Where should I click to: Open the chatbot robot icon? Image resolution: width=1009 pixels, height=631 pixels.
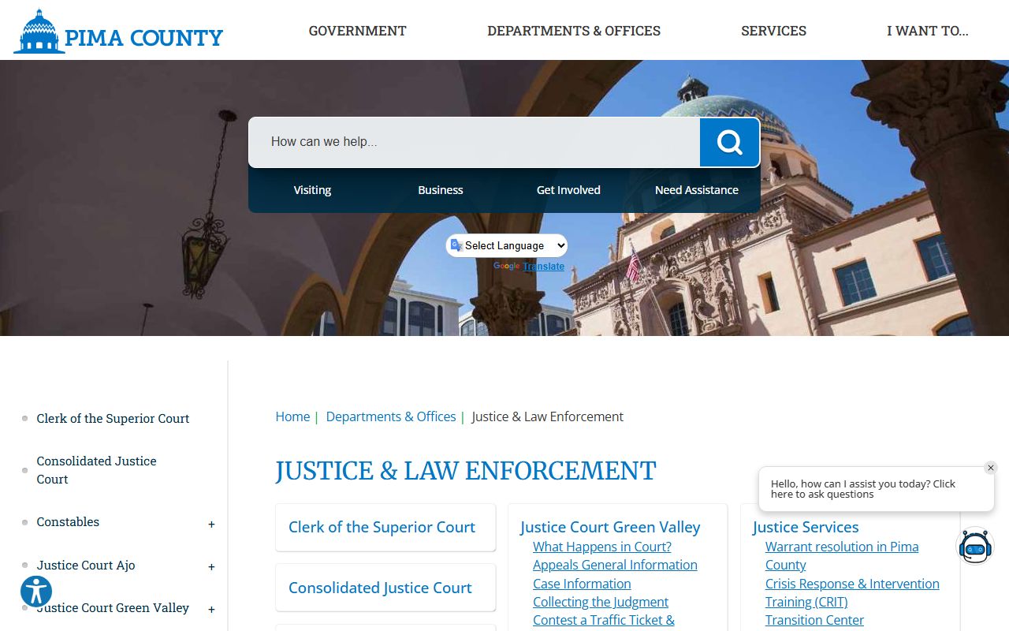975,546
